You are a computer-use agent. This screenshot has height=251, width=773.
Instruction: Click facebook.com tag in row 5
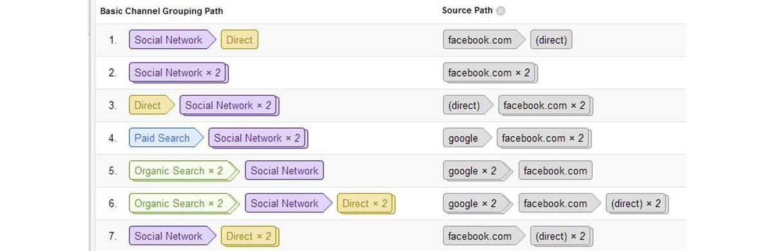click(x=555, y=171)
